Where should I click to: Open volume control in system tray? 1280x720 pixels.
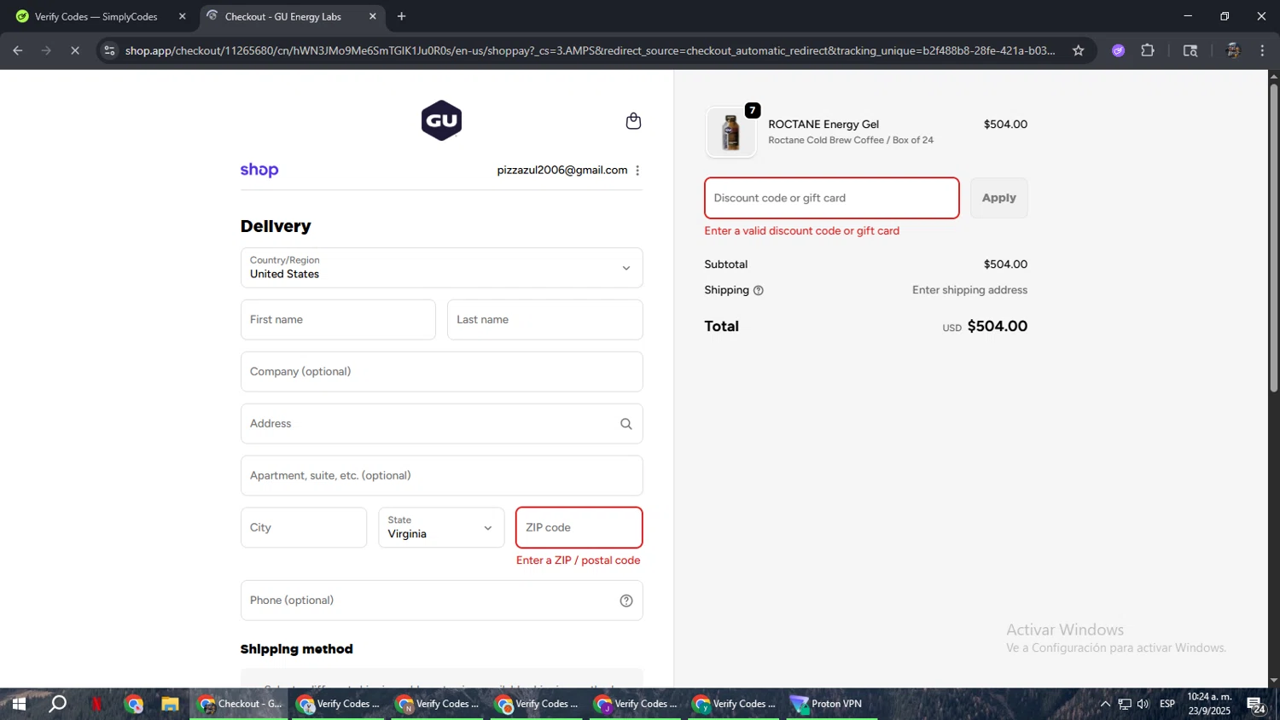click(x=1143, y=704)
